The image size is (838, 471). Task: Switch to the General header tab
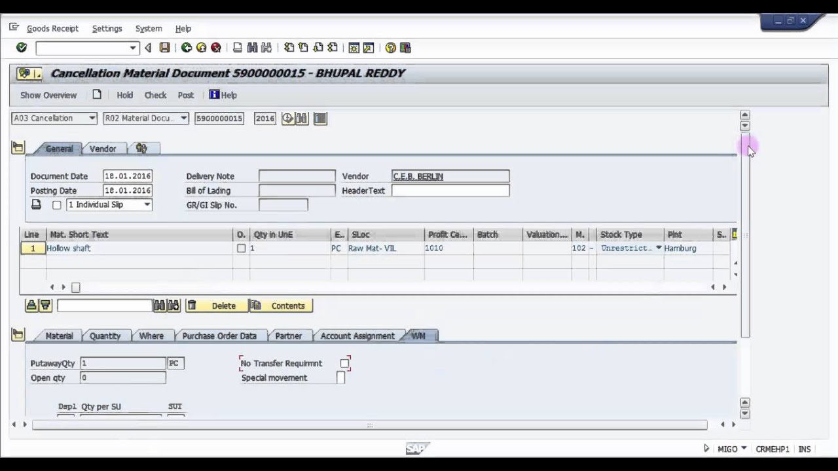pyautogui.click(x=59, y=148)
